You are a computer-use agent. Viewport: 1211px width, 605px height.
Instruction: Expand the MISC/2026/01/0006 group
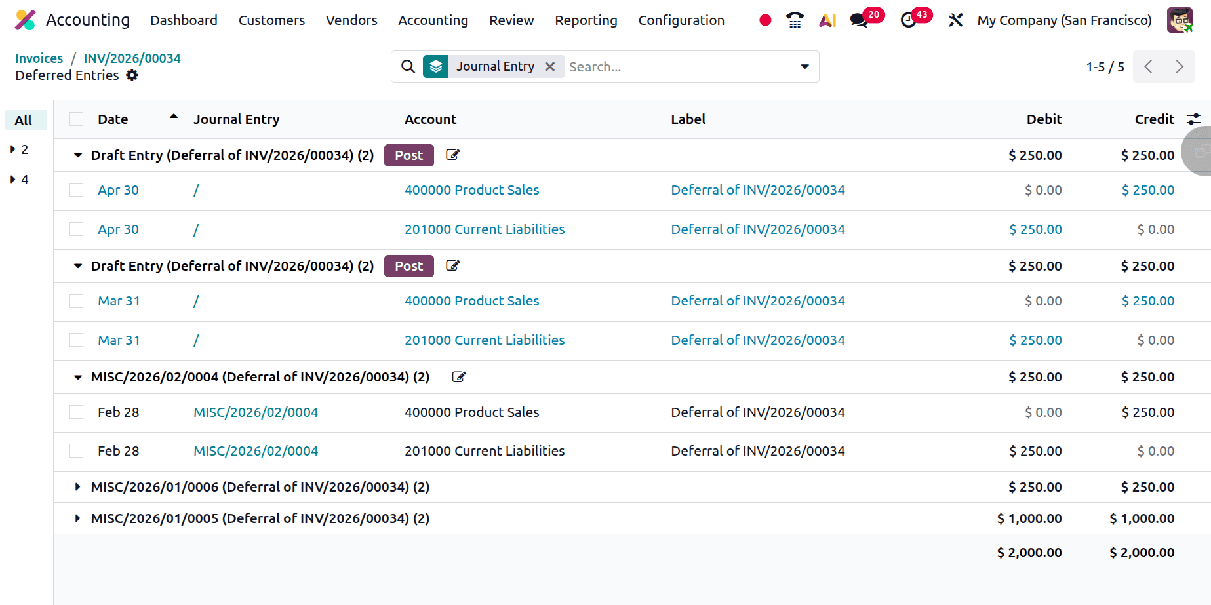click(77, 486)
